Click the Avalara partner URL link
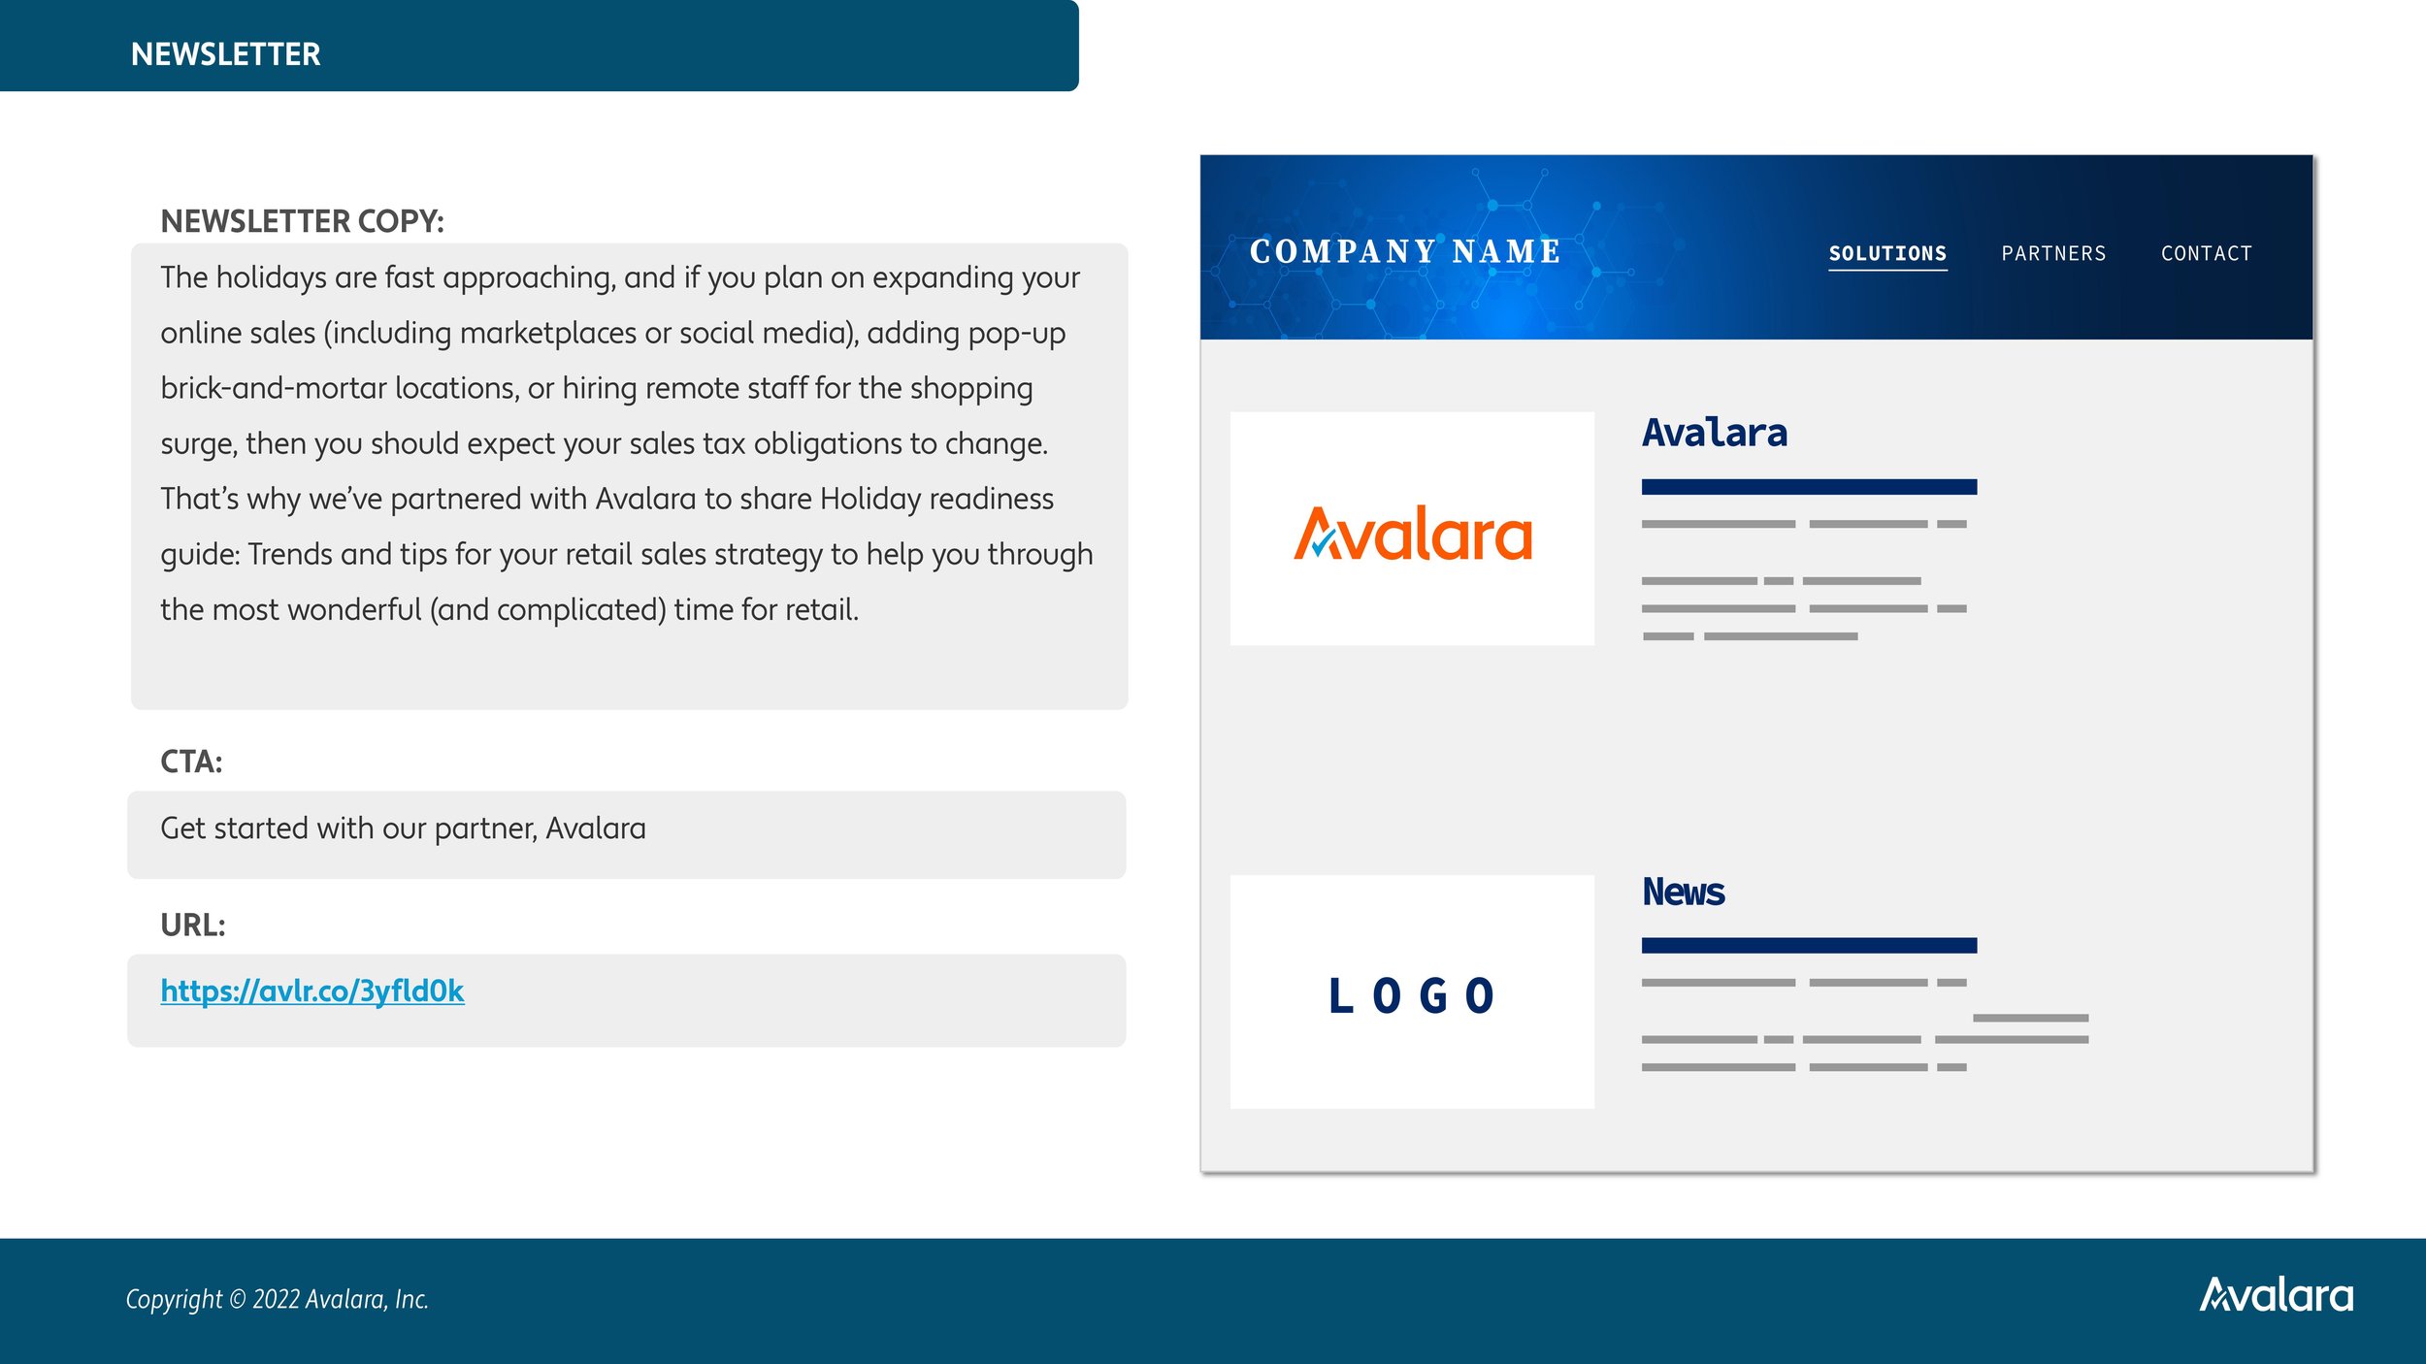This screenshot has height=1364, width=2426. [311, 991]
